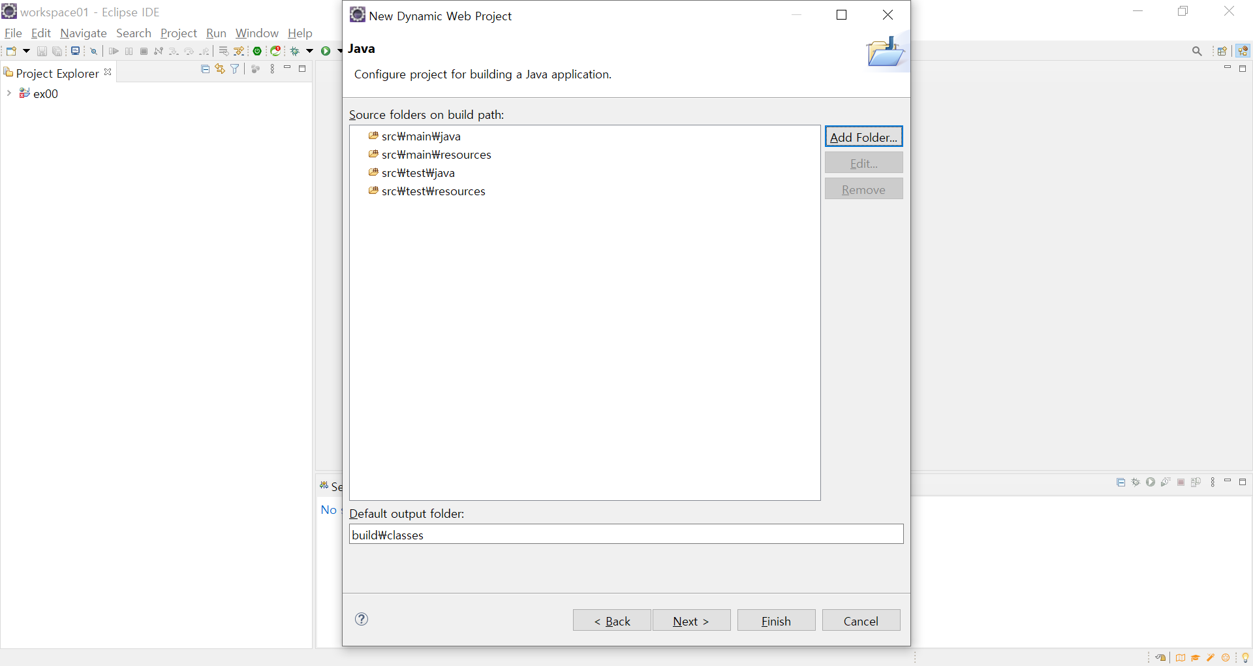
Task: Click the Next > button in wizard
Action: [x=691, y=620]
